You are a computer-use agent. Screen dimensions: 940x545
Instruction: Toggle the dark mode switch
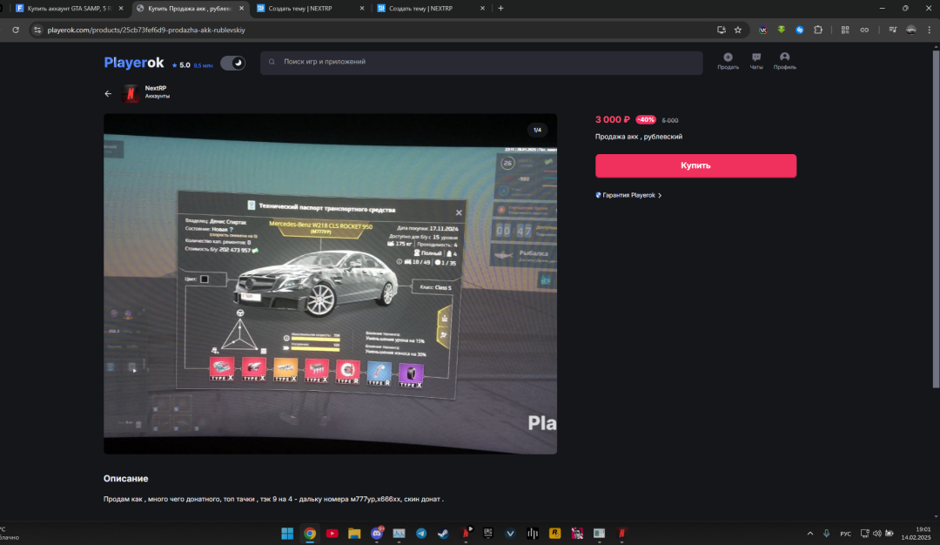pyautogui.click(x=232, y=63)
